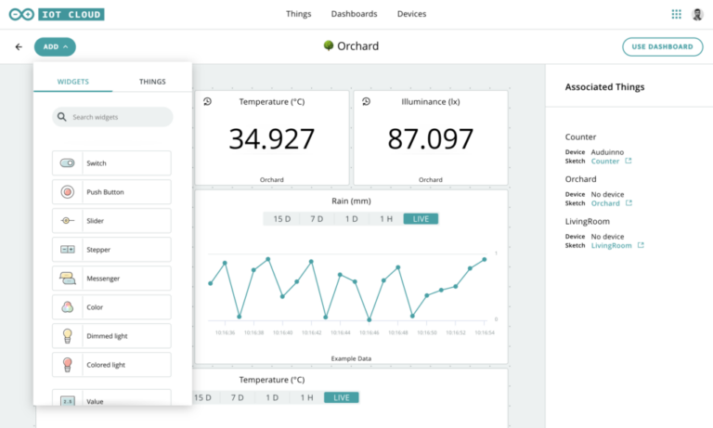This screenshot has width=713, height=428.
Task: Click the back arrow icon
Action: point(19,46)
